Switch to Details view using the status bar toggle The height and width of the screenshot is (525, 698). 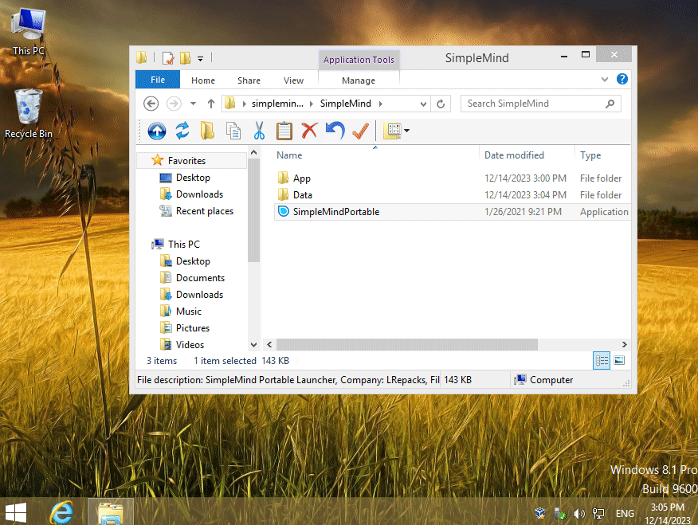[x=602, y=360]
